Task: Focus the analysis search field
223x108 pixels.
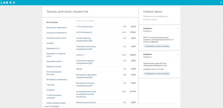Action: pyautogui.click(x=106, y=21)
